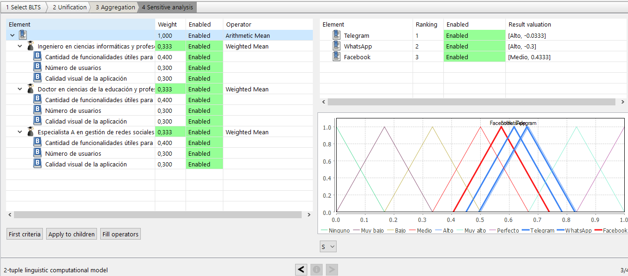Click the Apply to children button
Viewport: 628px width, 276px height.
tap(72, 234)
